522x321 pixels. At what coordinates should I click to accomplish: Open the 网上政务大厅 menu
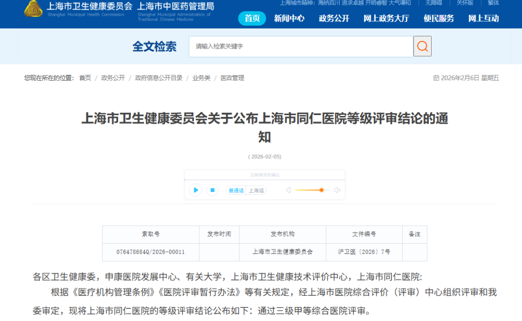click(386, 18)
